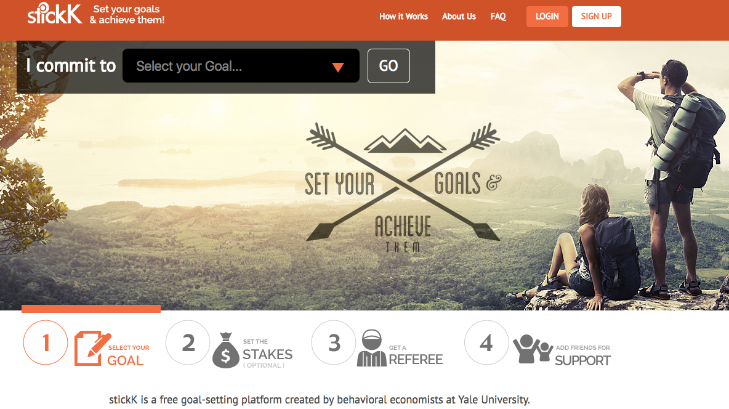Open the Select your Goal dropdown
This screenshot has height=409, width=729.
(x=241, y=66)
